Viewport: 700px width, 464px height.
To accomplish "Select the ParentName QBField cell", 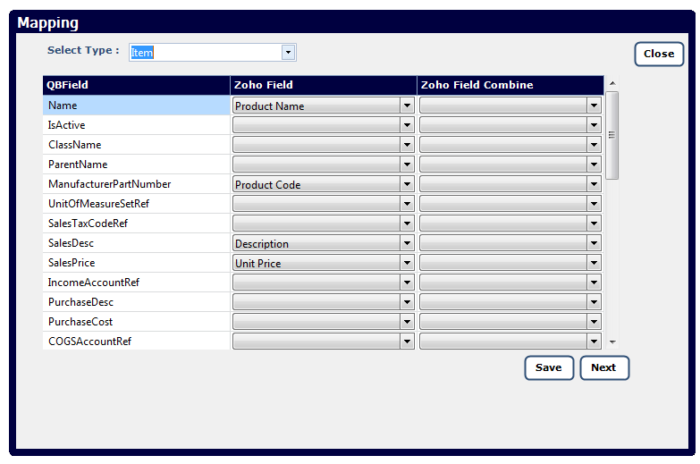I will [136, 165].
